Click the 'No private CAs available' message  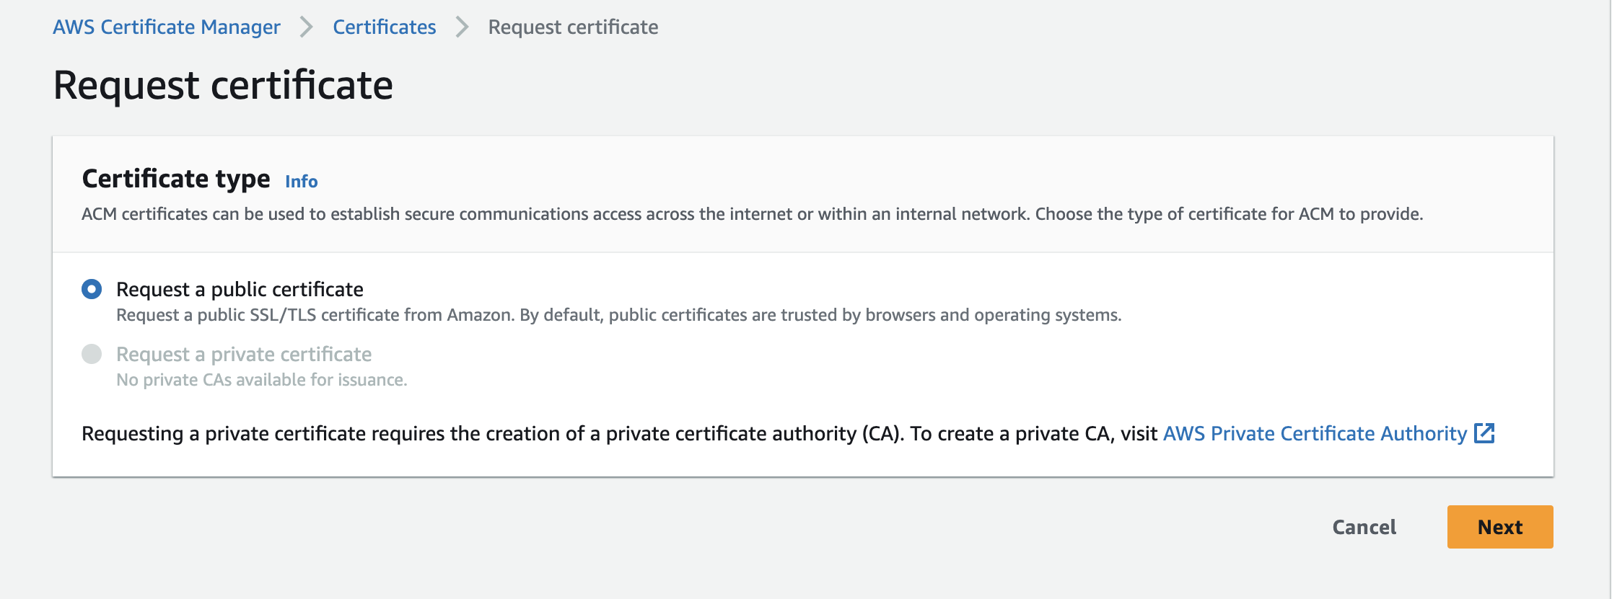(x=262, y=380)
